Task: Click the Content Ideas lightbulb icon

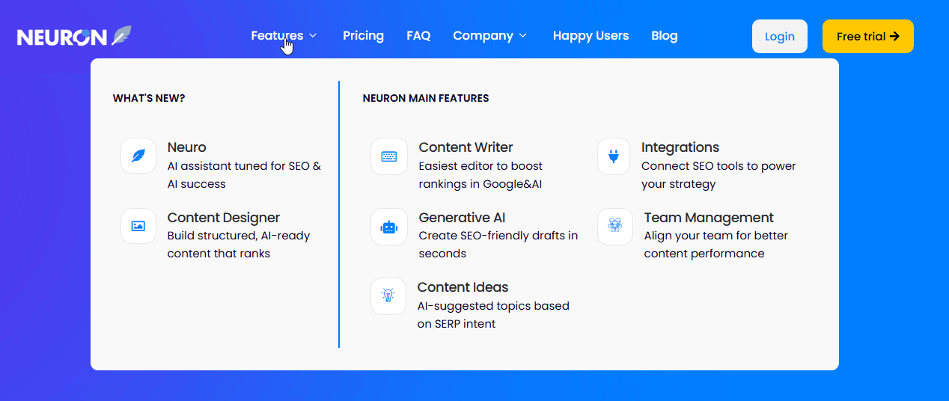Action: [388, 296]
